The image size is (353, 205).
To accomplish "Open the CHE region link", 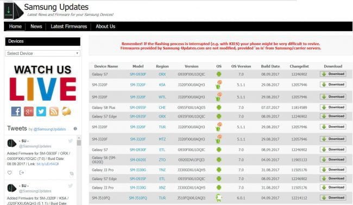I will [x=162, y=108].
